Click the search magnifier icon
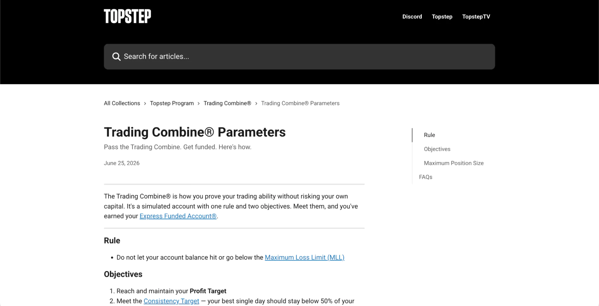The image size is (599, 306). coord(116,57)
